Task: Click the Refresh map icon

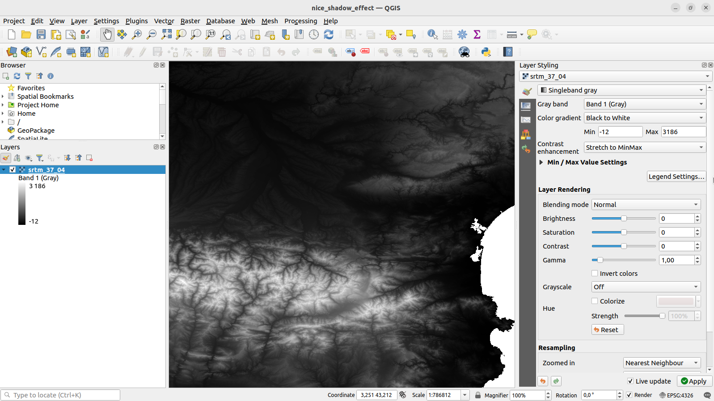Action: pyautogui.click(x=329, y=34)
